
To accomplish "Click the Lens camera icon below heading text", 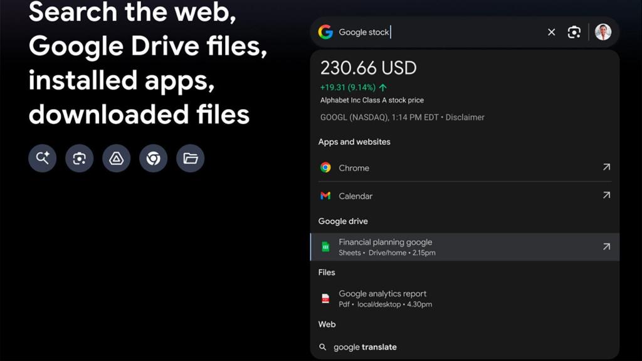I will pyautogui.click(x=79, y=158).
